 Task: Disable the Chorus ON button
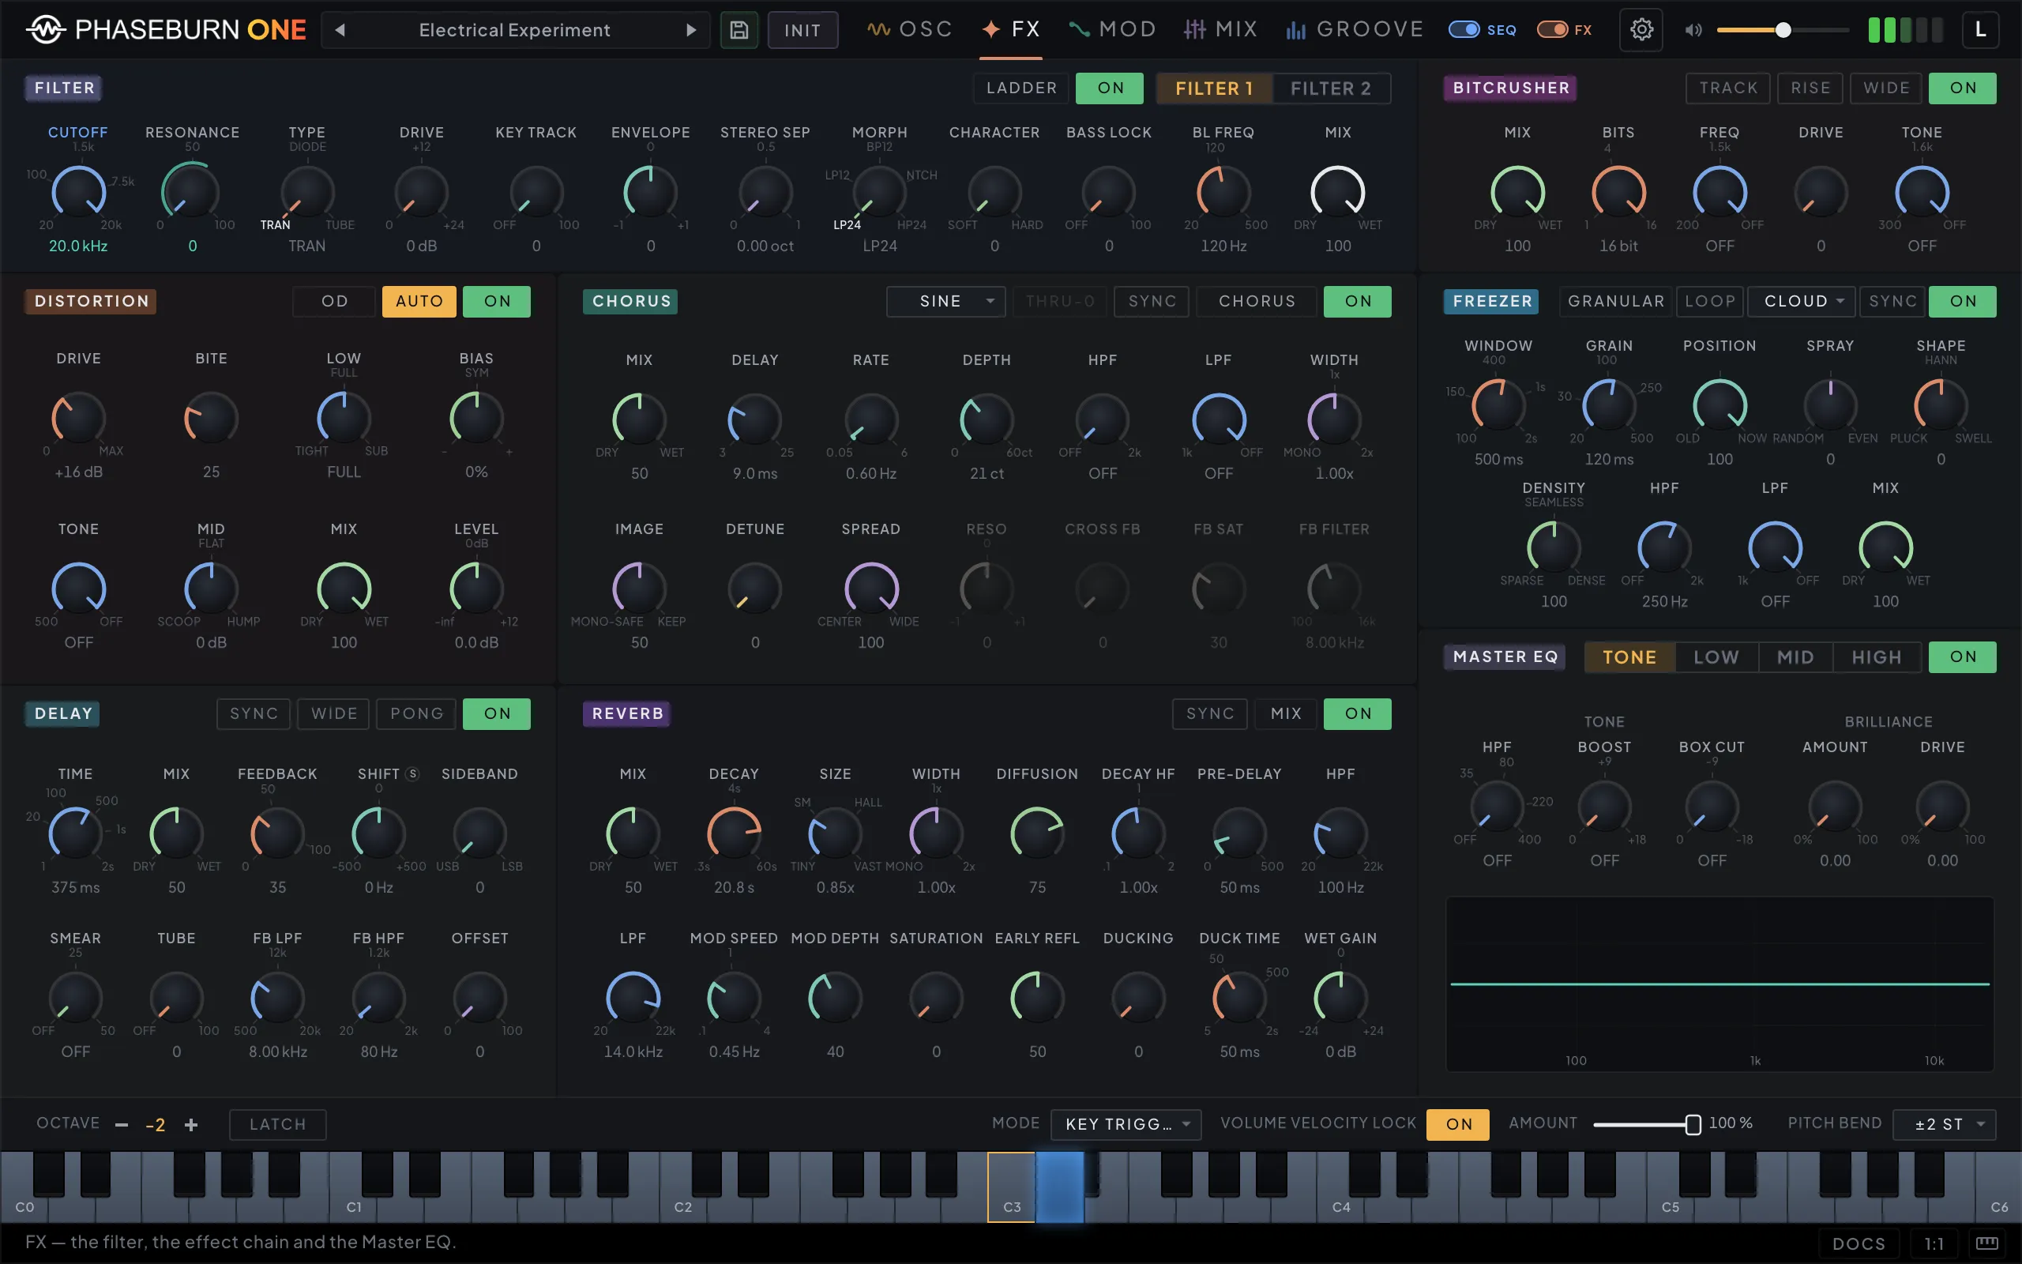pyautogui.click(x=1358, y=302)
